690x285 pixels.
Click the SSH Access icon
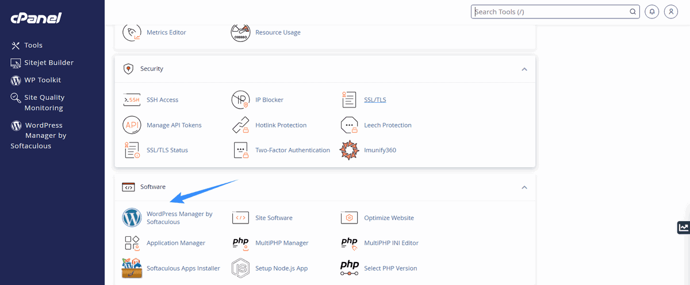coord(132,99)
